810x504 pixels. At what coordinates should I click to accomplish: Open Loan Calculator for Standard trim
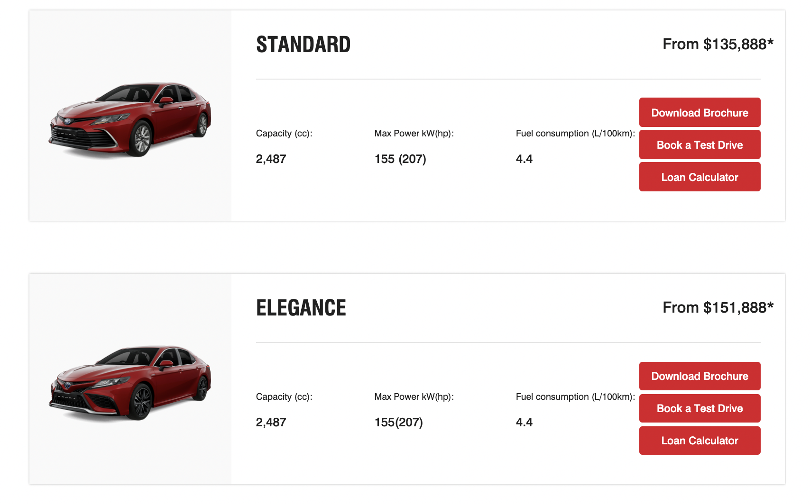click(x=700, y=177)
